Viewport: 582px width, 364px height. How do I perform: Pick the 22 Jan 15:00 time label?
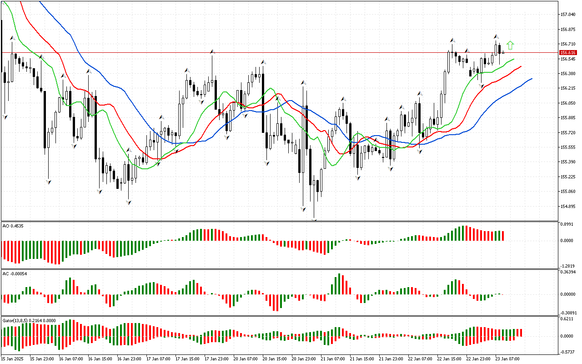(450, 359)
